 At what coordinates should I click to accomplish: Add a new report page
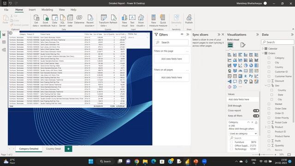pyautogui.click(x=69, y=148)
